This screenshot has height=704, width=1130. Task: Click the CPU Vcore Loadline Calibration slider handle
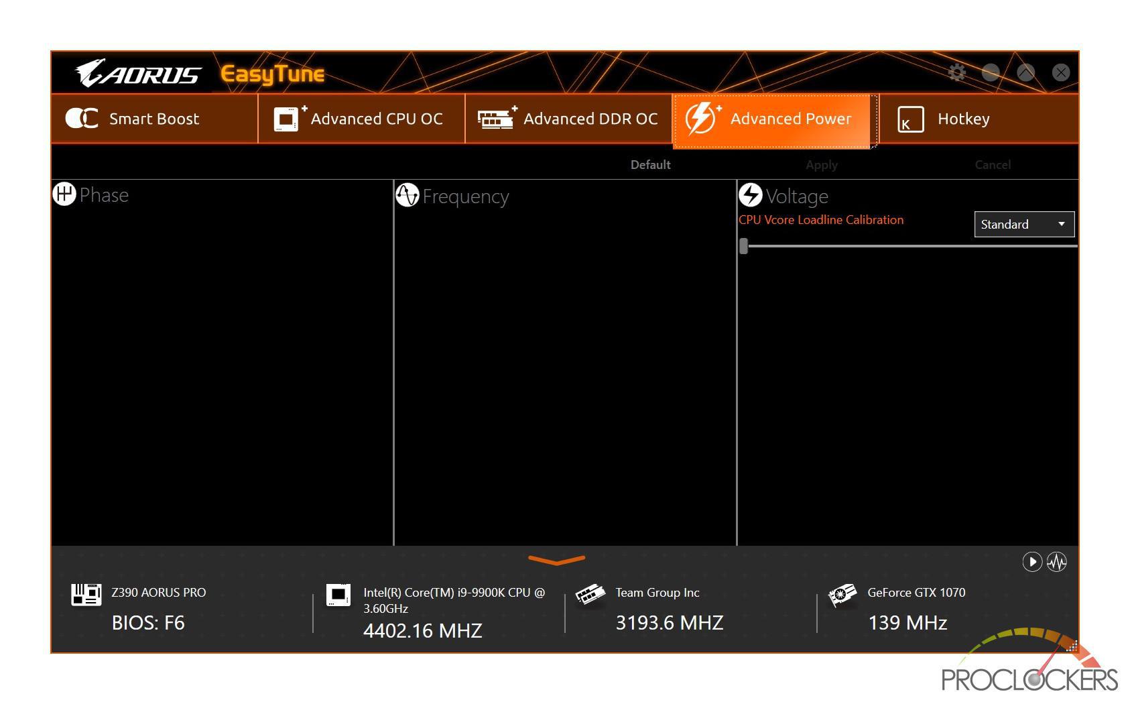pyautogui.click(x=743, y=246)
